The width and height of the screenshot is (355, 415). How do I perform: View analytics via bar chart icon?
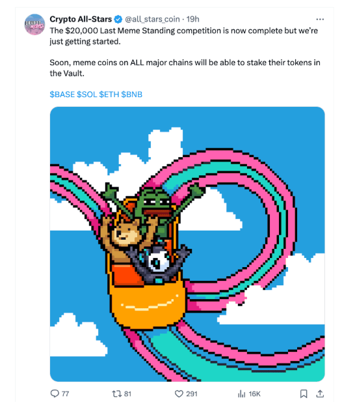click(241, 394)
